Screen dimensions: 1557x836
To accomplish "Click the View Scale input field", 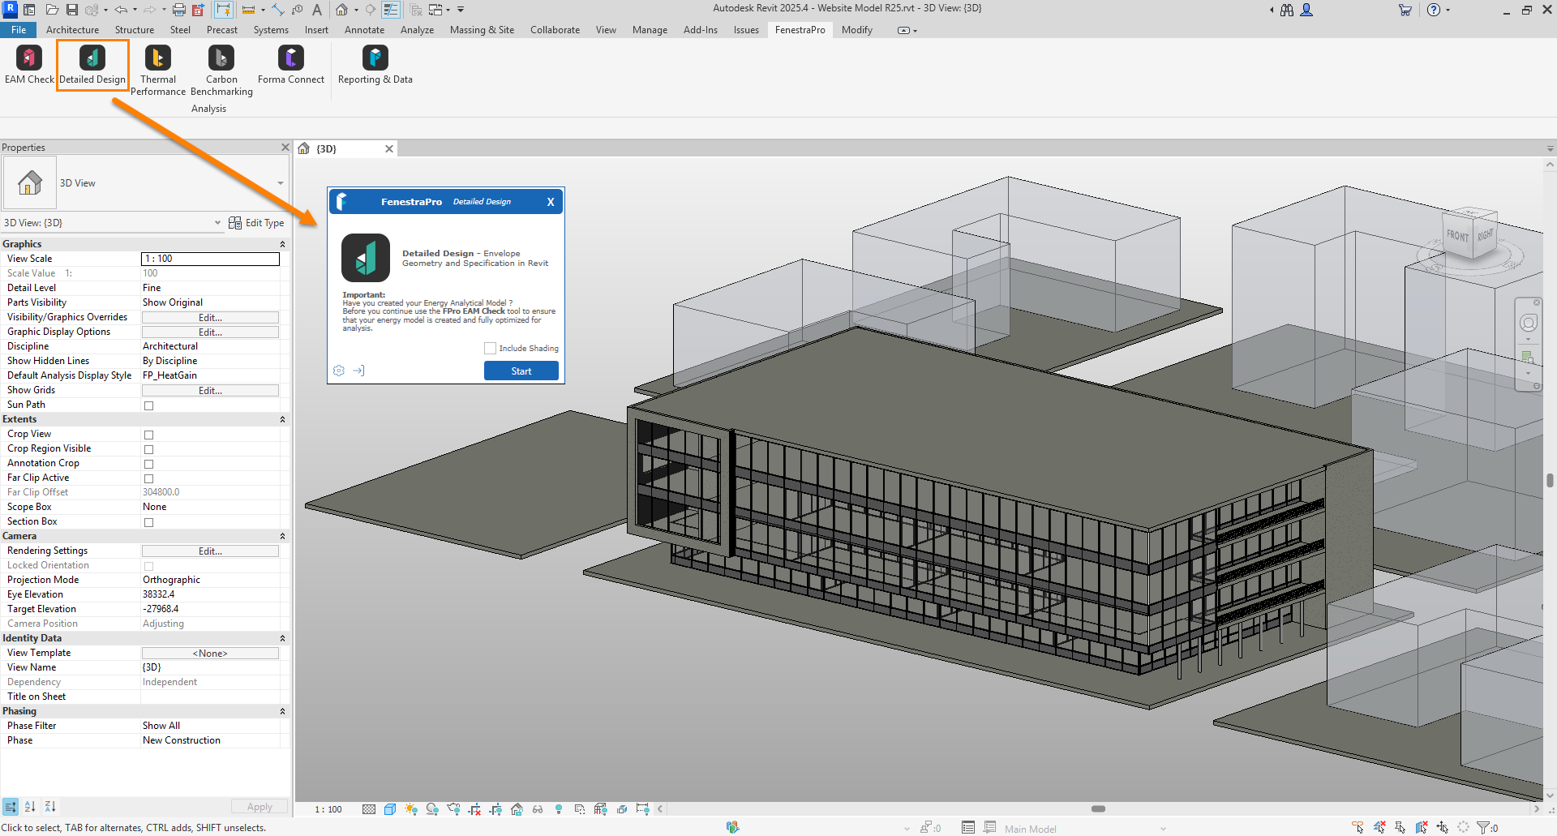I will 210,259.
